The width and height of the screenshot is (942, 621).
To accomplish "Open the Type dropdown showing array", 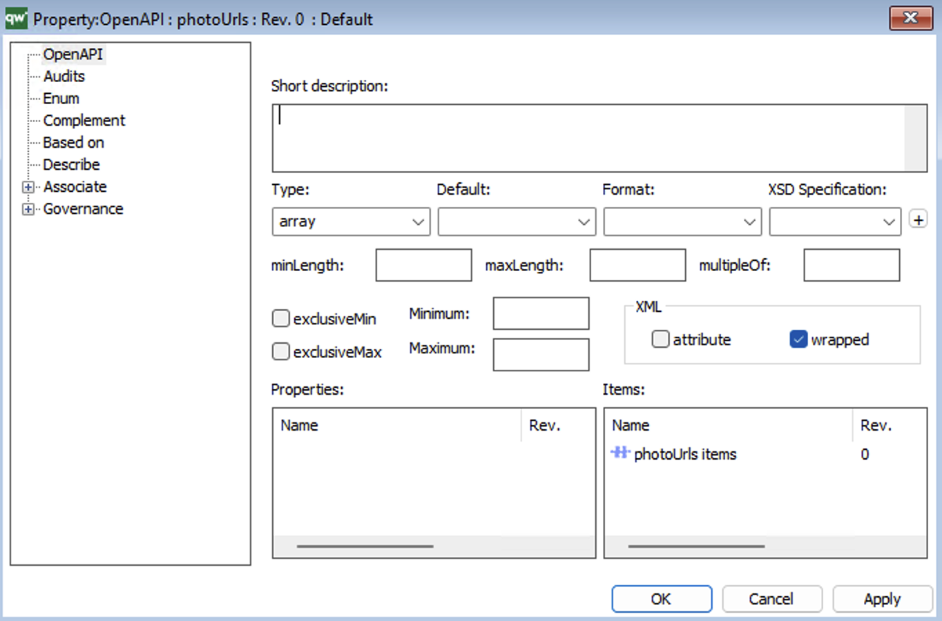I will 351,221.
